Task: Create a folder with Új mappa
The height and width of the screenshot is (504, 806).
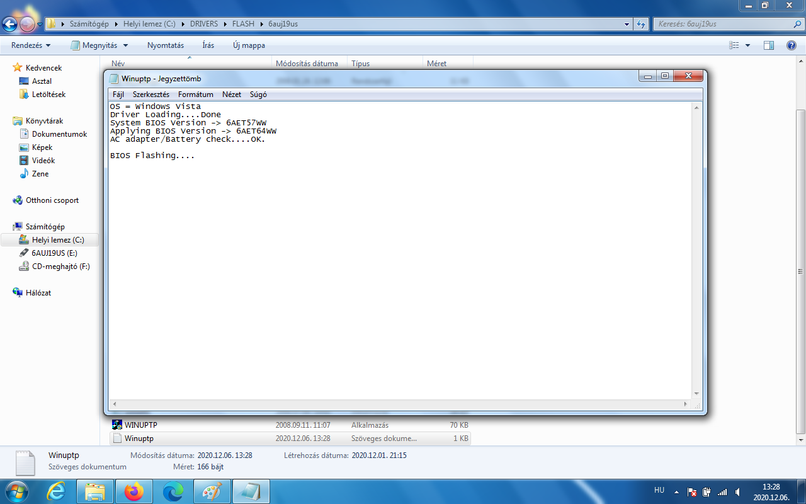Action: tap(249, 45)
